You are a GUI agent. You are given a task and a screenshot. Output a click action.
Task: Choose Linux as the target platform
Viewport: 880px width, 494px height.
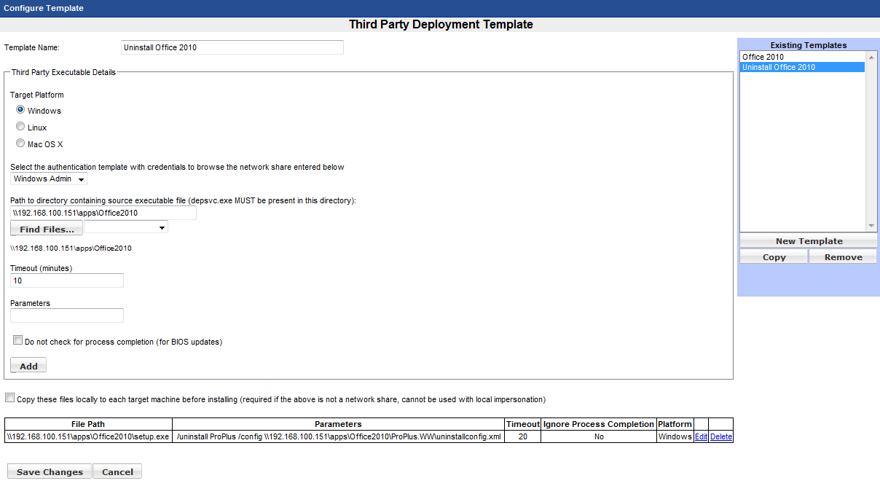[20, 127]
